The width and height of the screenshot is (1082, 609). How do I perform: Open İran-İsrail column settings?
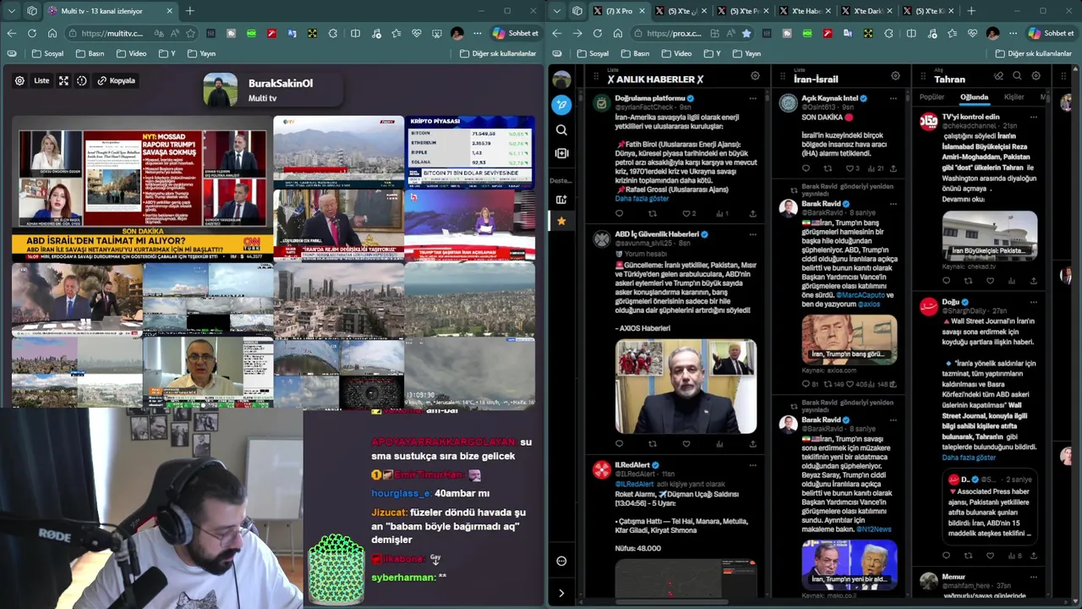pos(895,76)
